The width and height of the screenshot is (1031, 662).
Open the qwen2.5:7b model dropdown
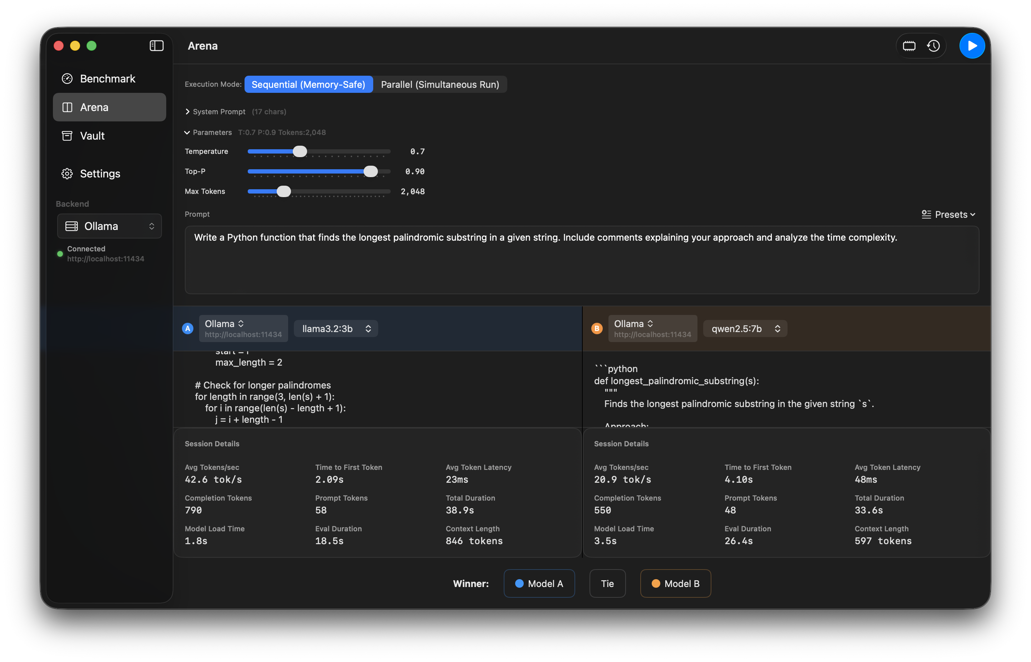coord(745,329)
